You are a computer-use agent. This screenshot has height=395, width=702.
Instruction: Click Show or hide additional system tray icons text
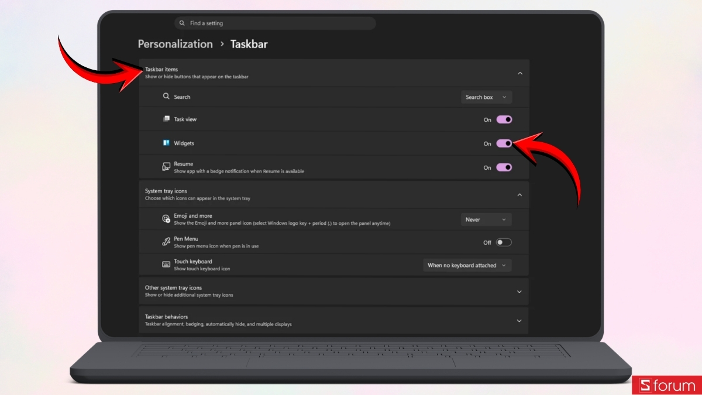(x=189, y=295)
